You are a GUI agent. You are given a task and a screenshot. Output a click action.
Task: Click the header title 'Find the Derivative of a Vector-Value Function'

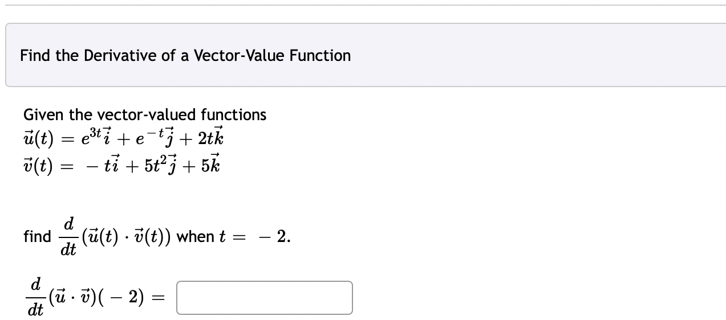pyautogui.click(x=185, y=56)
